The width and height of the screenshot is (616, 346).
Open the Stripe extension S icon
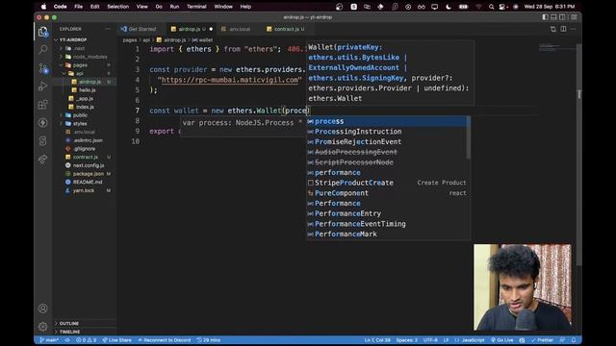coord(42,140)
